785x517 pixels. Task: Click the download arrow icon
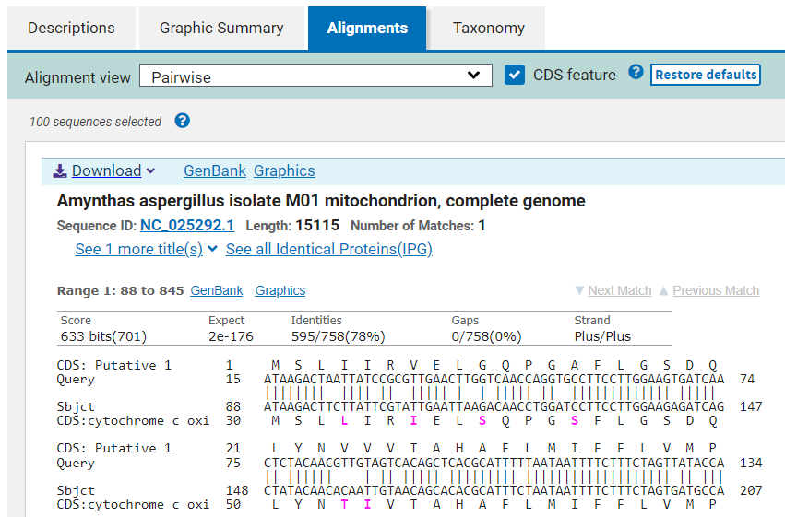pos(60,170)
